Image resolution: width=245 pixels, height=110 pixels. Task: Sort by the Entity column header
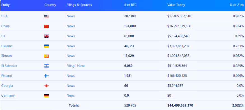(x=6, y=5)
